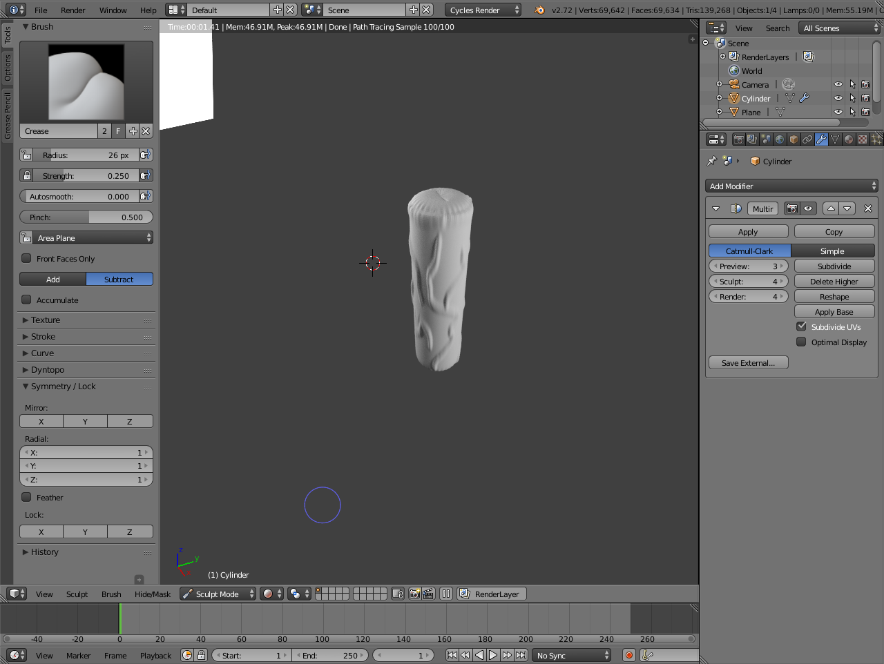Image resolution: width=884 pixels, height=664 pixels.
Task: Open the Render properties camera tab
Action: 738,139
